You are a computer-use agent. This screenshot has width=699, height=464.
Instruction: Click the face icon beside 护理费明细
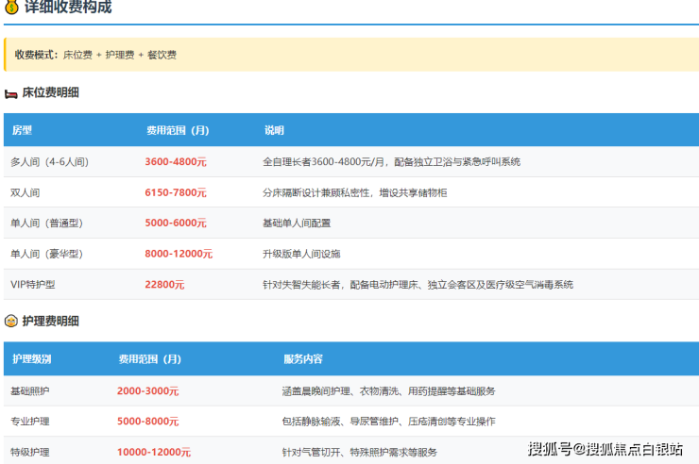point(11,321)
